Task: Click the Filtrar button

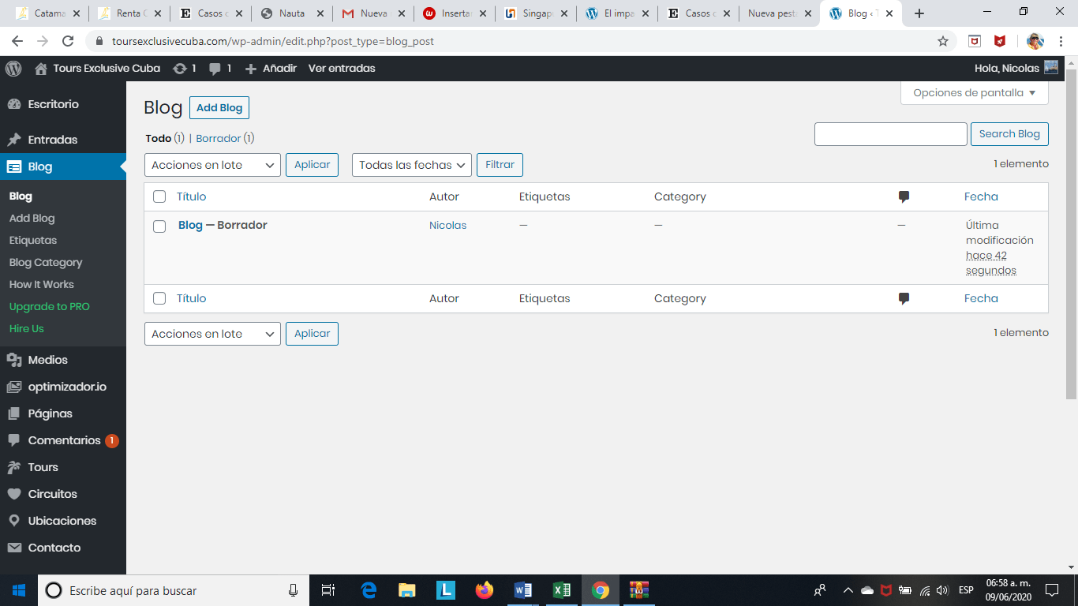Action: [500, 165]
